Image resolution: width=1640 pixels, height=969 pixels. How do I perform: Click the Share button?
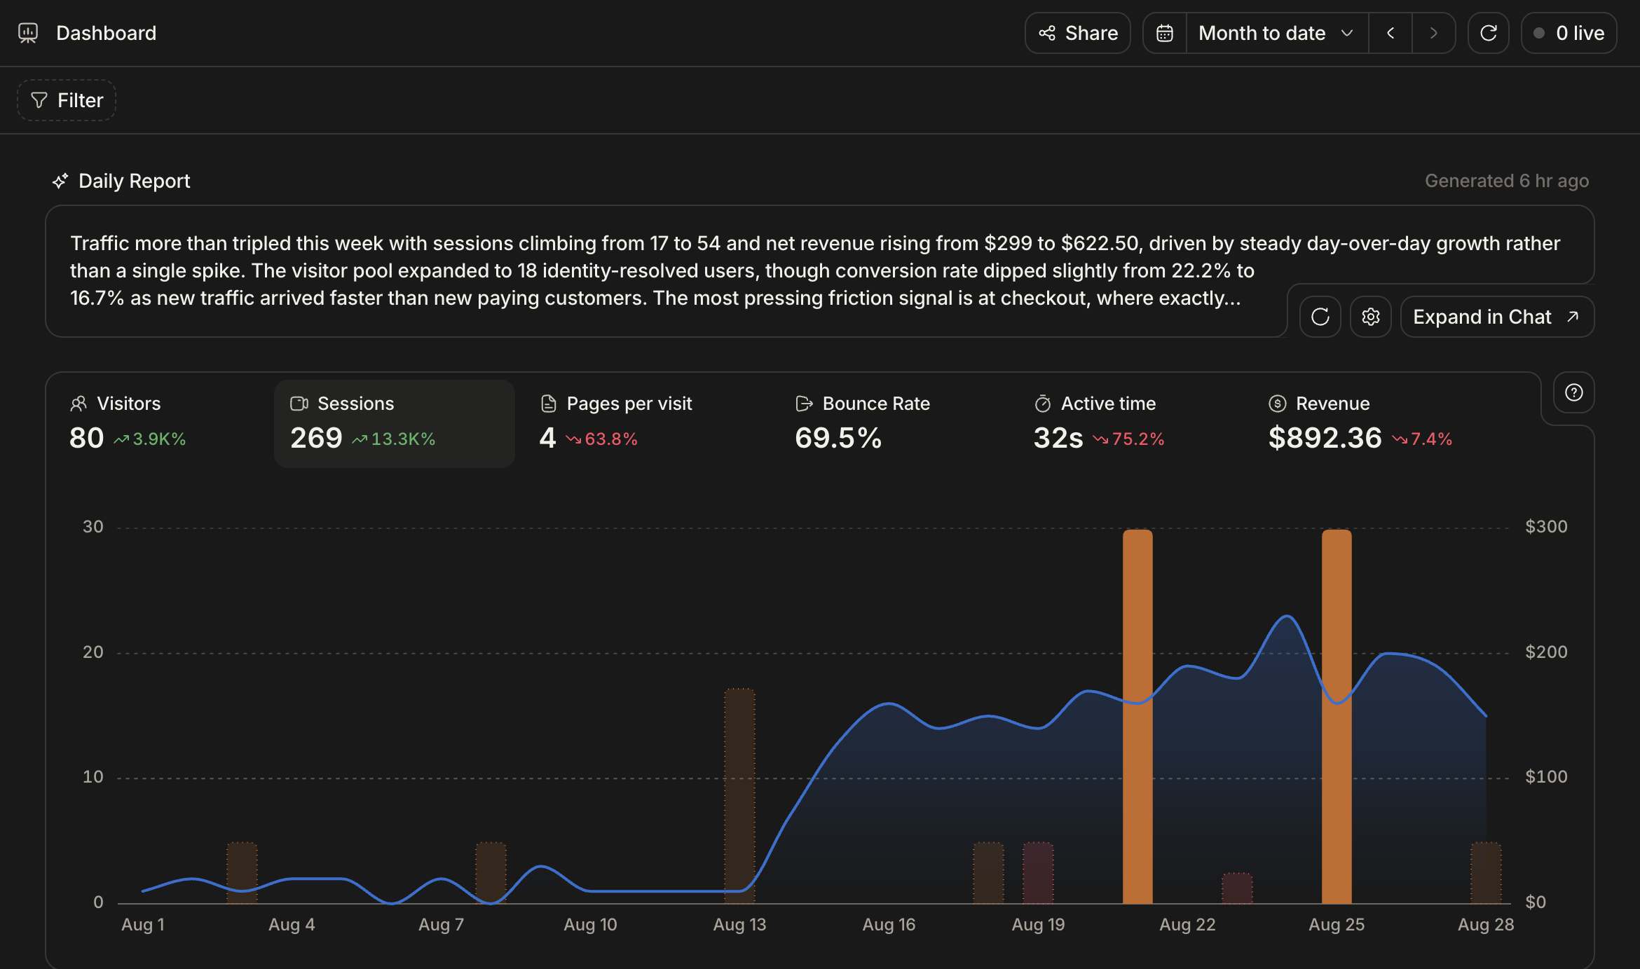(x=1078, y=33)
